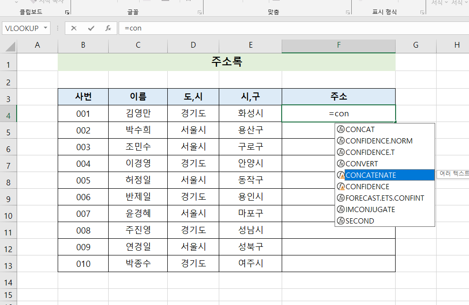
Task: Choose CONVERT from function suggestions
Action: click(385, 163)
